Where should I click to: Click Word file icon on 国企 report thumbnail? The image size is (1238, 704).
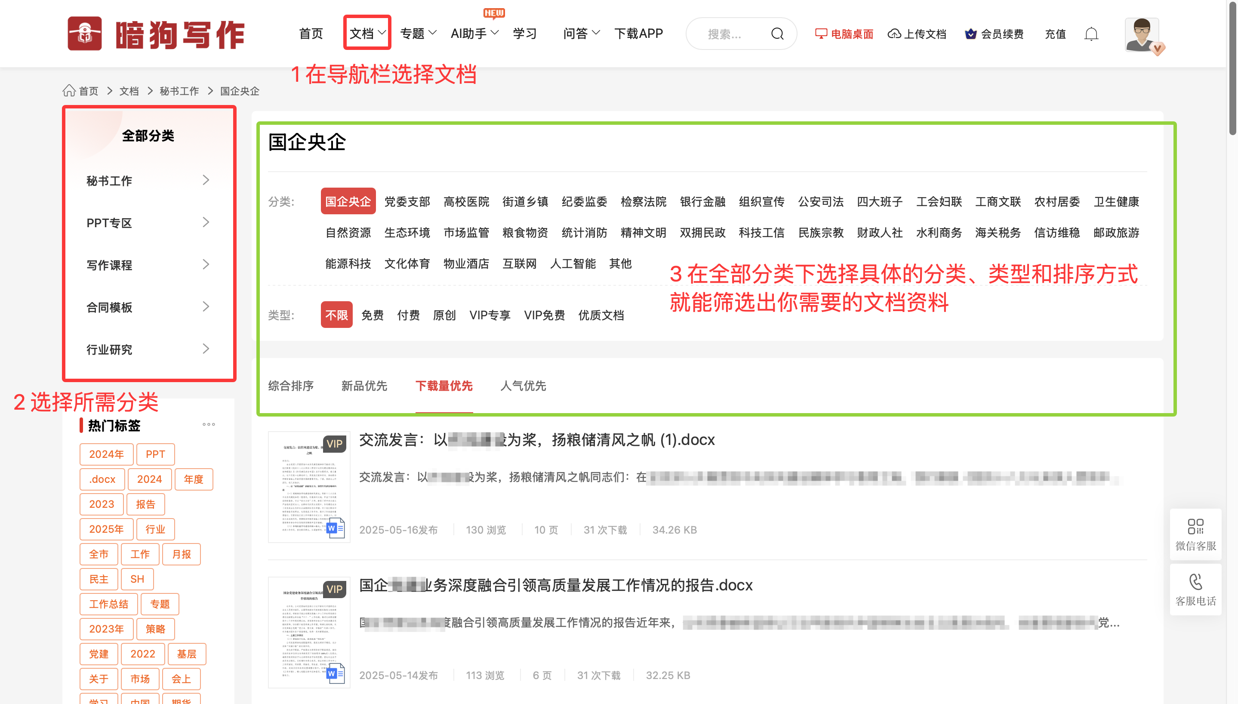(x=336, y=673)
